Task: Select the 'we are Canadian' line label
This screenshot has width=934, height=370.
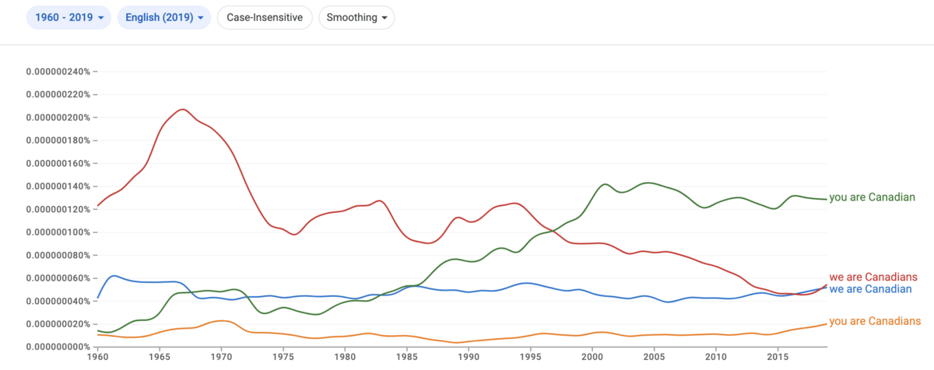Action: (x=870, y=288)
